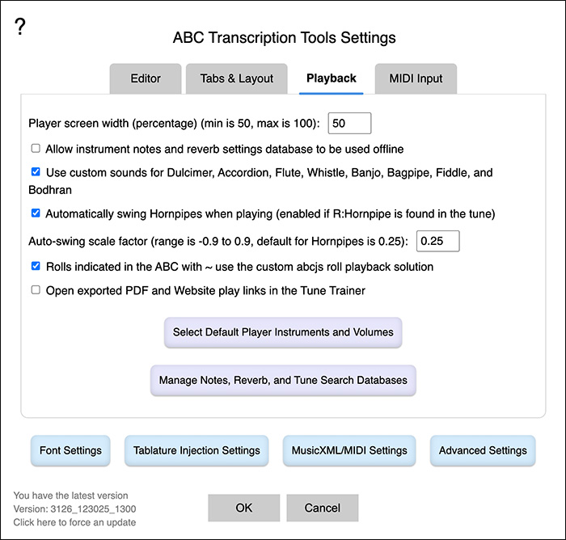Screen dimensions: 566x540
Task: Click Manage Notes, Reverb, and Tune Search Databases
Action: [283, 380]
